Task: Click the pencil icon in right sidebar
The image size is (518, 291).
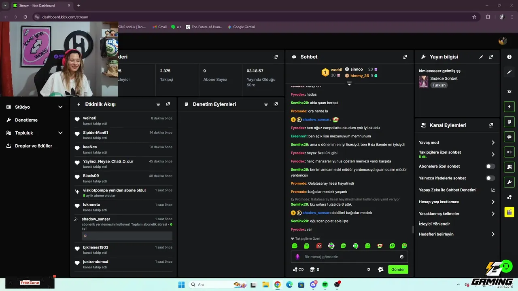Action: click(x=509, y=72)
